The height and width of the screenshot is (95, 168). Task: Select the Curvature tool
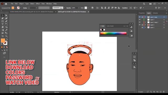[x=6, y=18]
